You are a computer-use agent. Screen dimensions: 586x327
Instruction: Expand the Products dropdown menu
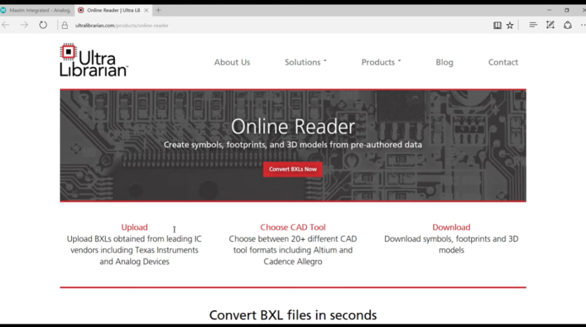tap(381, 62)
